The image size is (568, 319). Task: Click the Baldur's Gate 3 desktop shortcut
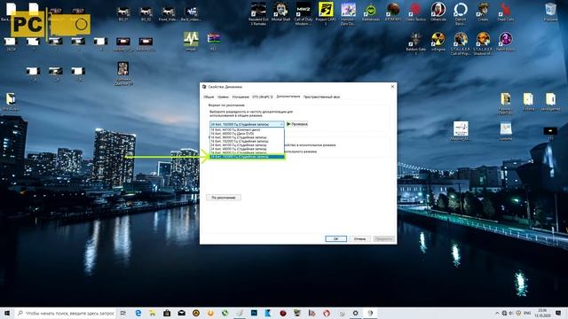tap(415, 43)
